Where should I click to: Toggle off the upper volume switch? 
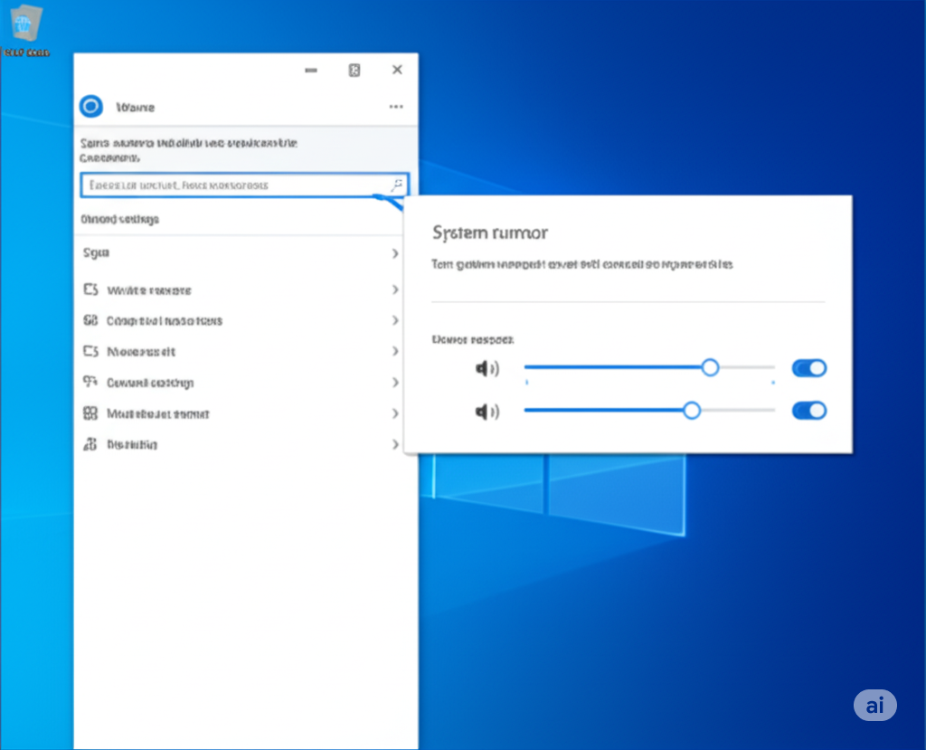point(809,368)
